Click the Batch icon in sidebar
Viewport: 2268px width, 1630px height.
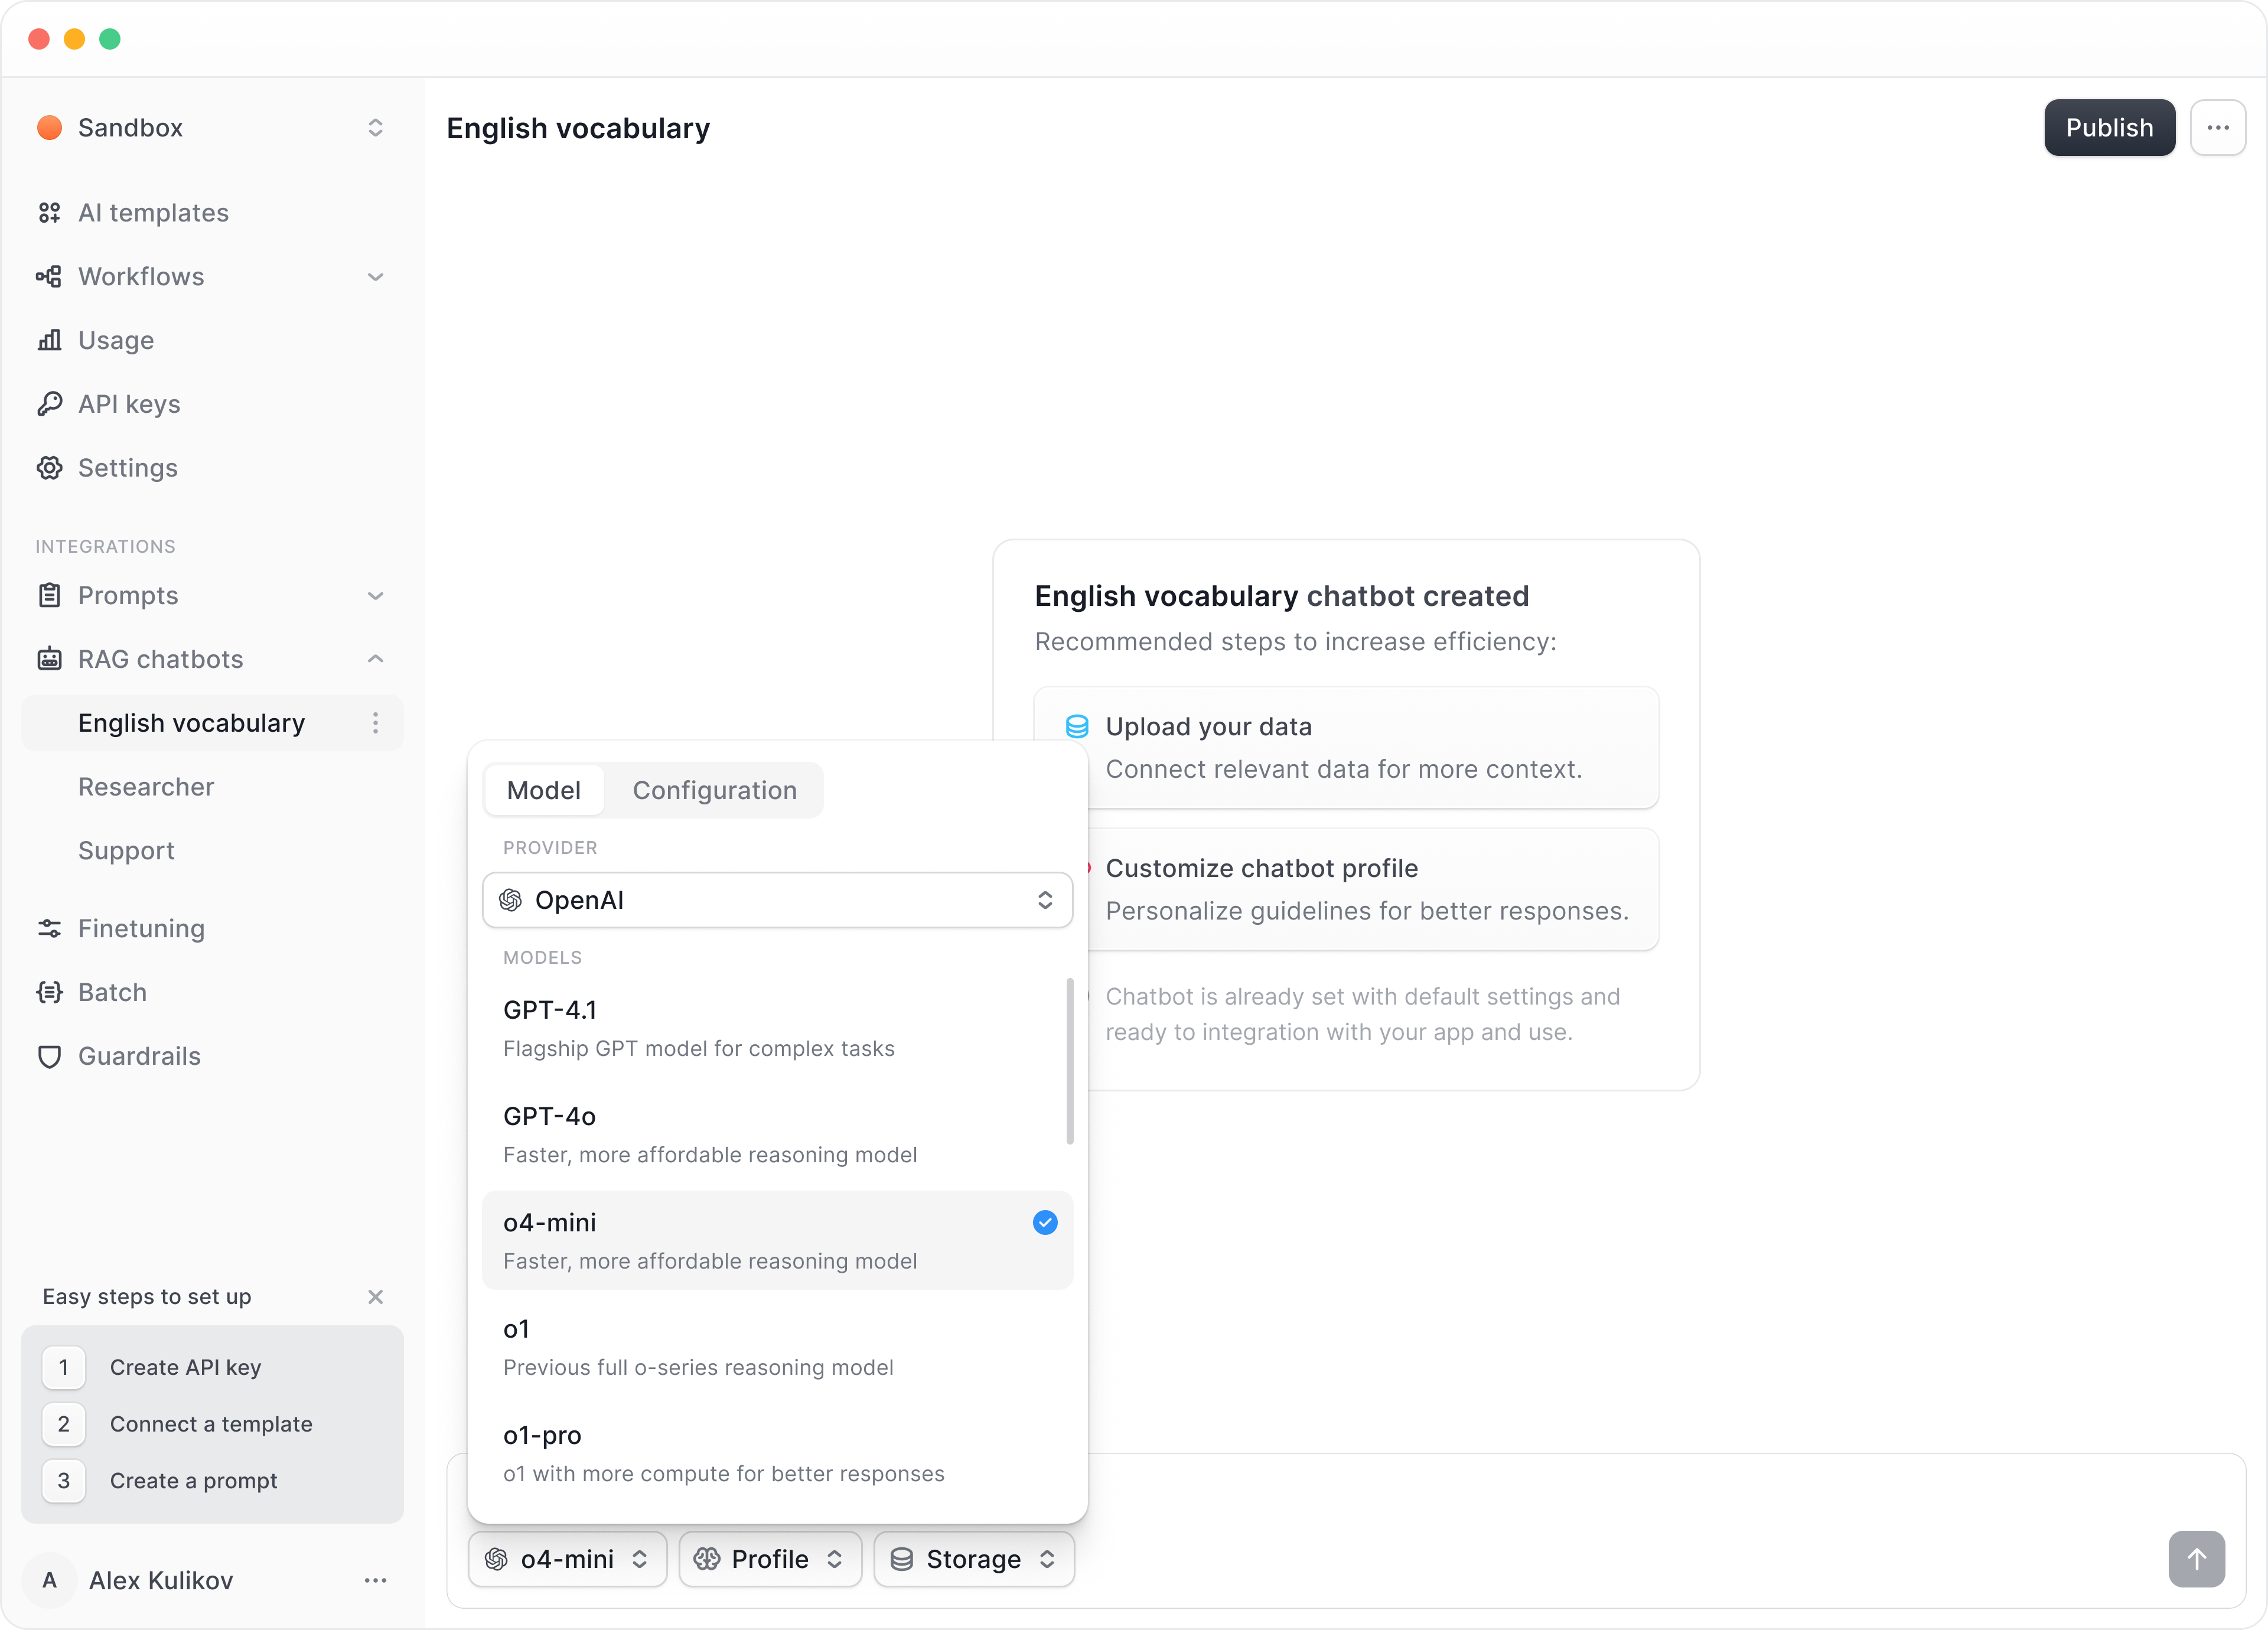tap(49, 992)
